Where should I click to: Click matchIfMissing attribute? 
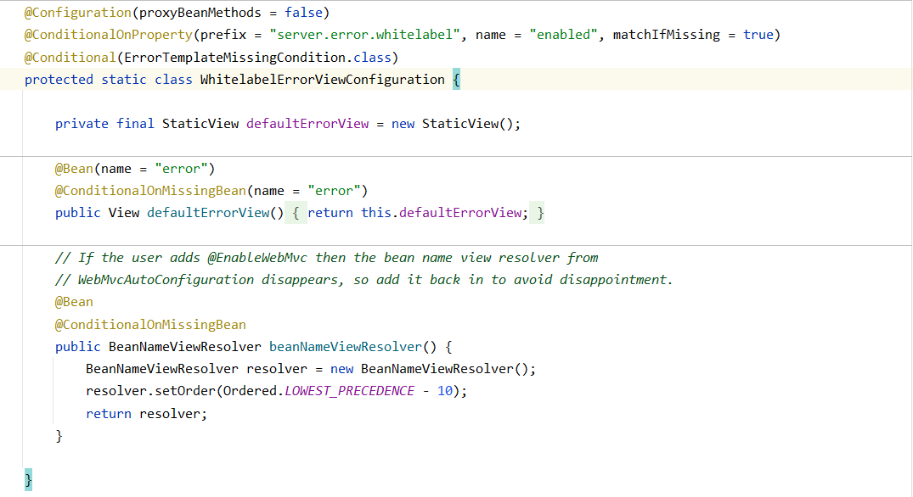[x=666, y=35]
